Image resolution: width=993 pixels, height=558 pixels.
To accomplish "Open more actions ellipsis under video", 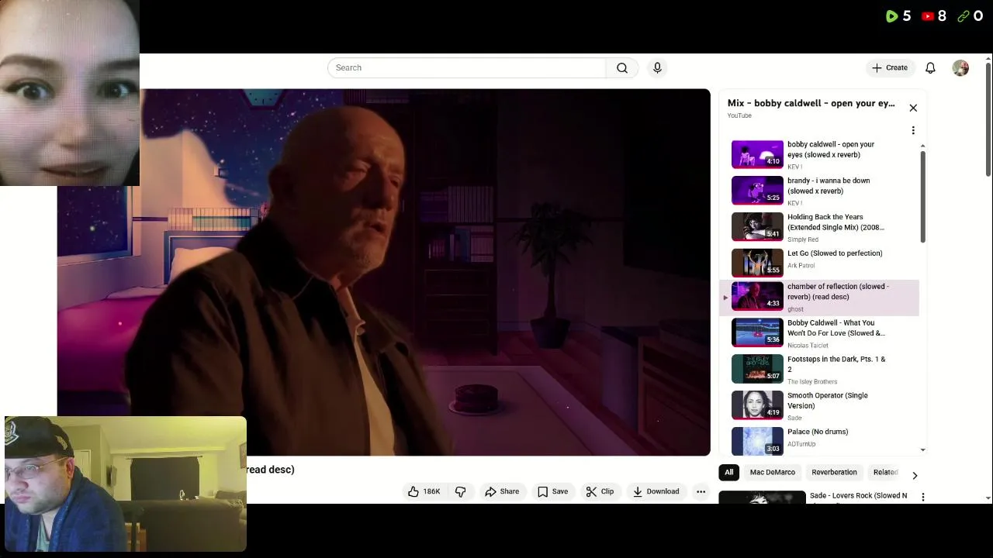I will pyautogui.click(x=701, y=491).
